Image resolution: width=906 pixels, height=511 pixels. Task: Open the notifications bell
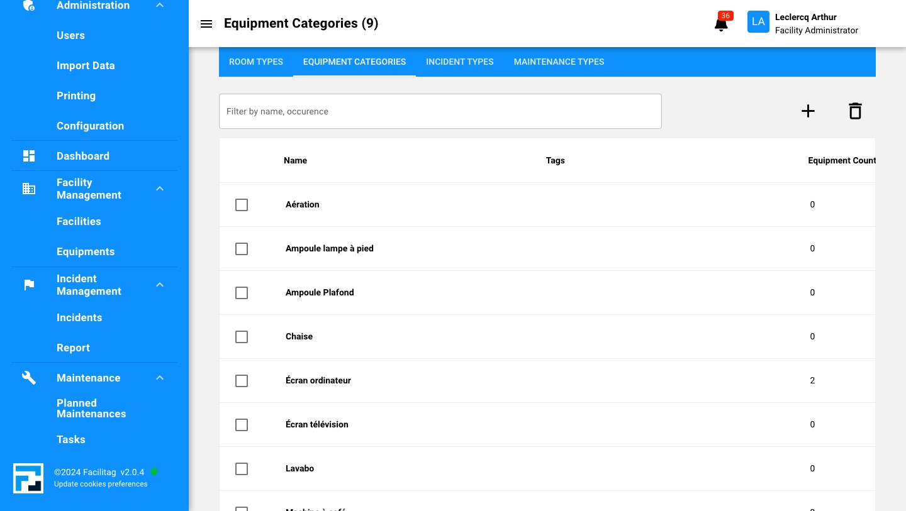(x=721, y=25)
